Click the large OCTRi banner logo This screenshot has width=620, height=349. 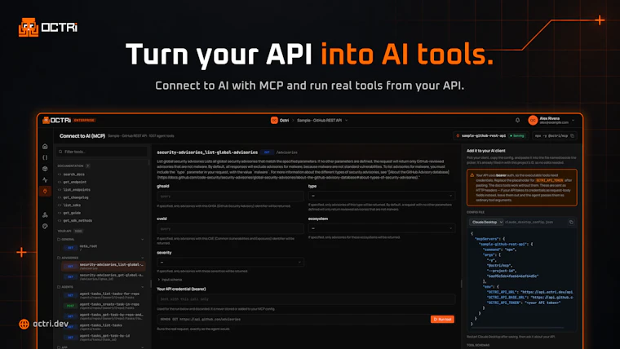(48, 27)
